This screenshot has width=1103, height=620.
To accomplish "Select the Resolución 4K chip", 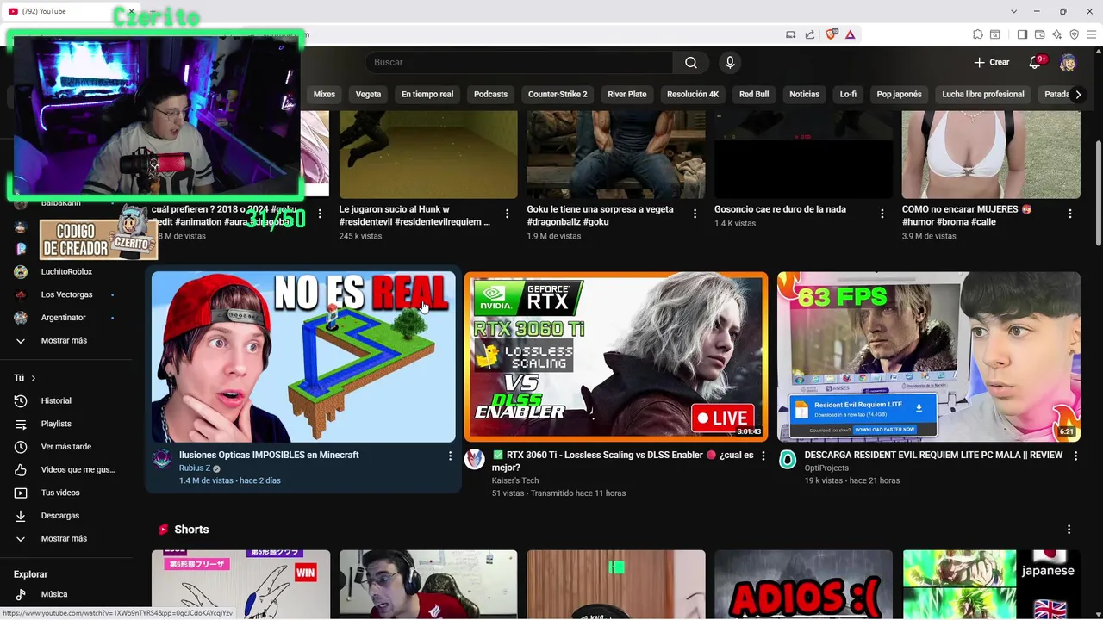I will 693,95.
